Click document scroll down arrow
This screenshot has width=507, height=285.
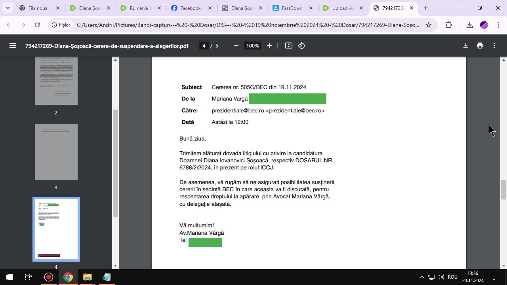click(x=504, y=266)
